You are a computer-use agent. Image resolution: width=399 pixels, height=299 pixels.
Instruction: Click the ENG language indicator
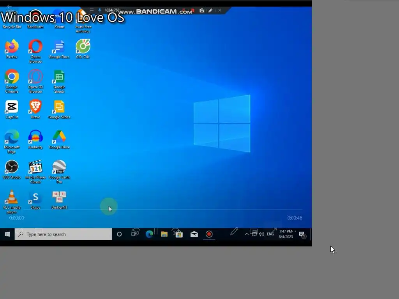pyautogui.click(x=270, y=234)
